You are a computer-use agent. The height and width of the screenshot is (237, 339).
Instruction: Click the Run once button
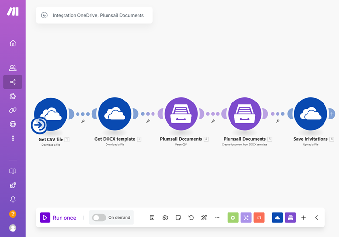pos(58,218)
